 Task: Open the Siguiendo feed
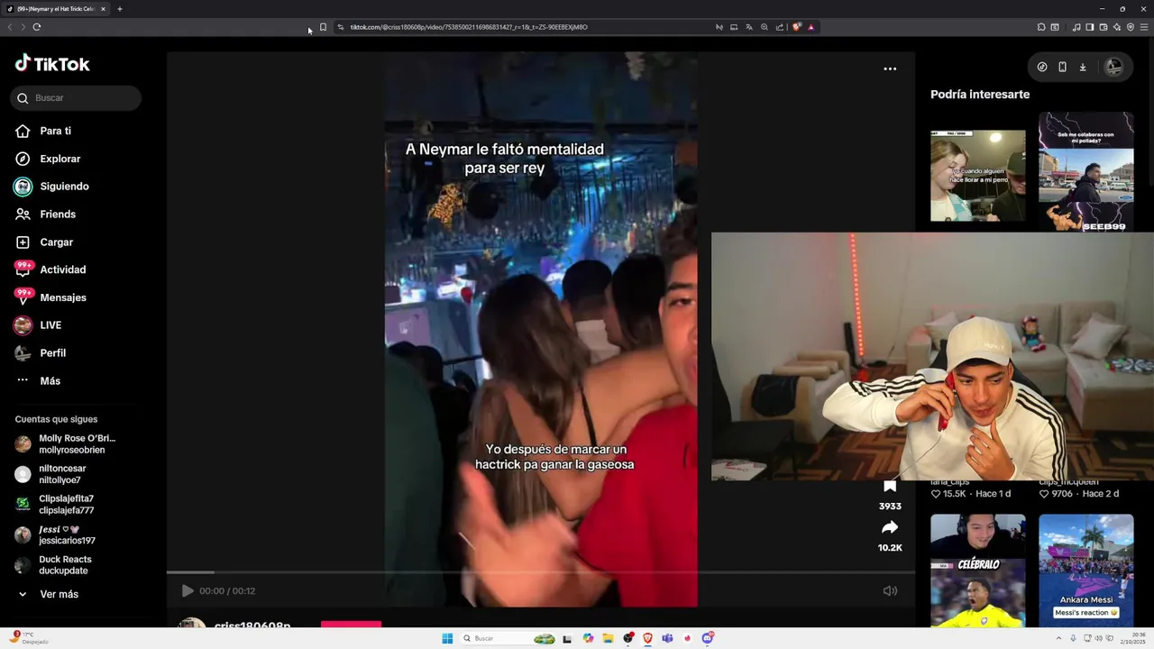[x=51, y=187]
